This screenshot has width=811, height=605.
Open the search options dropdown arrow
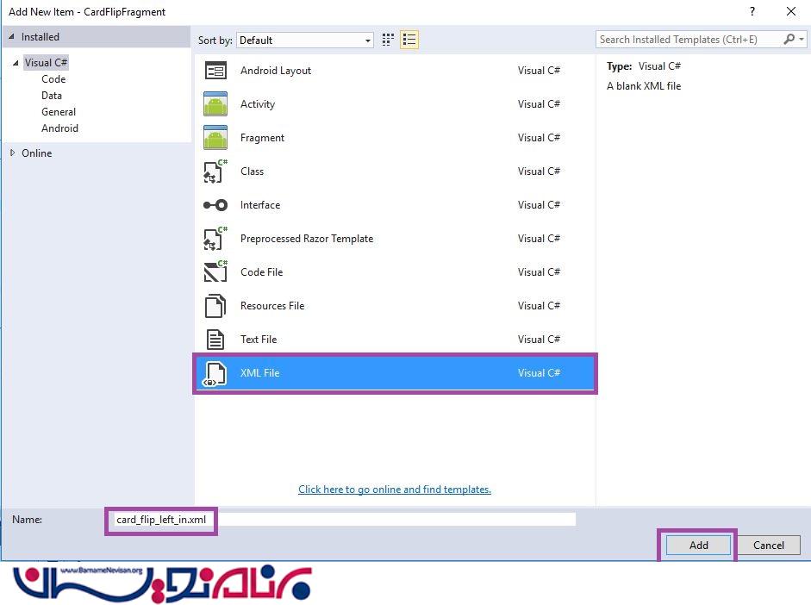pos(802,40)
